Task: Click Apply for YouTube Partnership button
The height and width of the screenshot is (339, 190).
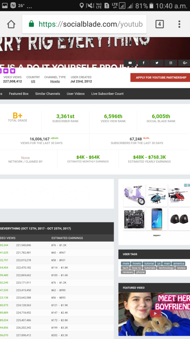Action: pyautogui.click(x=160, y=77)
